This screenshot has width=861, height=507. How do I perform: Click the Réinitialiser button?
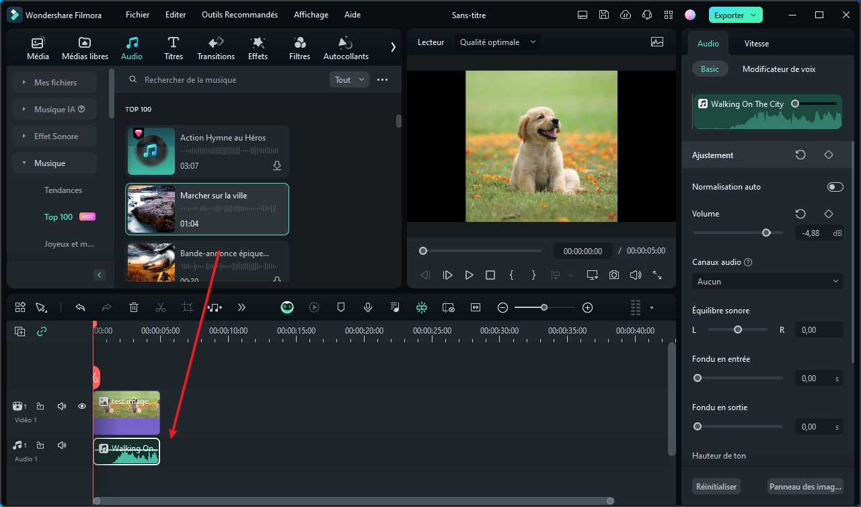(x=717, y=487)
